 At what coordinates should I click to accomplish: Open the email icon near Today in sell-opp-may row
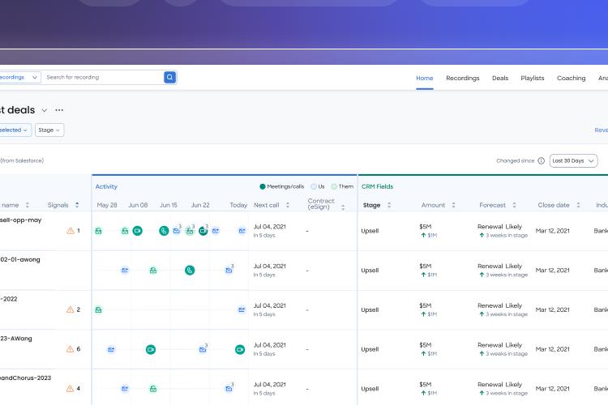pos(242,231)
